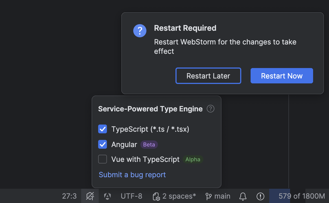Image resolution: width=329 pixels, height=203 pixels.
Task: Disable the Angular Beta checkbox
Action: click(x=102, y=144)
